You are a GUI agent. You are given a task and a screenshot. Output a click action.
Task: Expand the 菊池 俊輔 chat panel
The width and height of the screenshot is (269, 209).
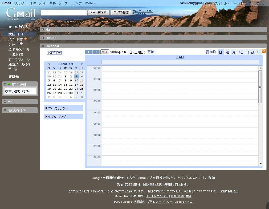5,84
